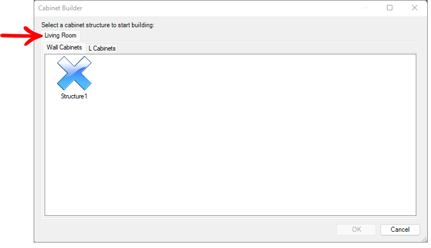Switch to the Living Room tab
This screenshot has width=431, height=248.
pyautogui.click(x=60, y=35)
